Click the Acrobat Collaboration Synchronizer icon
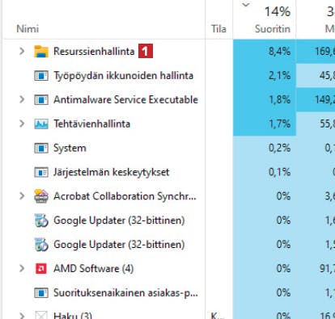This screenshot has width=335, height=319. [41, 196]
